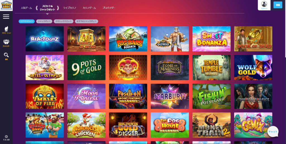Open the chat bubble widget
Viewport: 286px width, 144px height.
click(273, 131)
